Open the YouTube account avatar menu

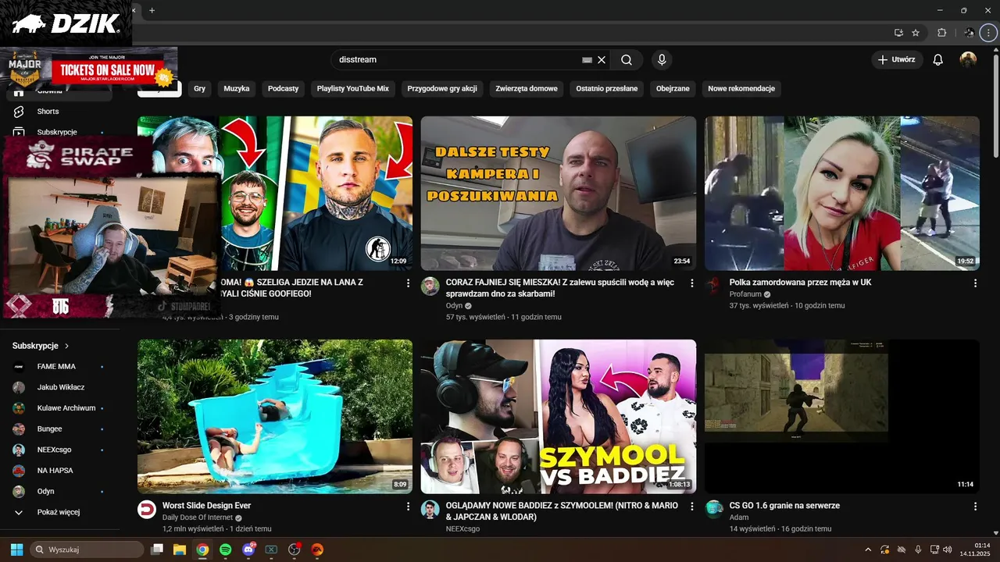pos(968,60)
